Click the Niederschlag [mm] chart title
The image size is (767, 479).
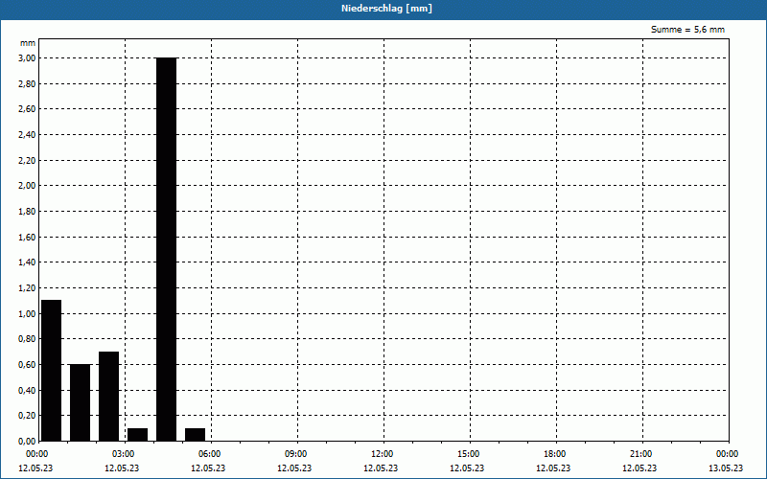click(386, 9)
